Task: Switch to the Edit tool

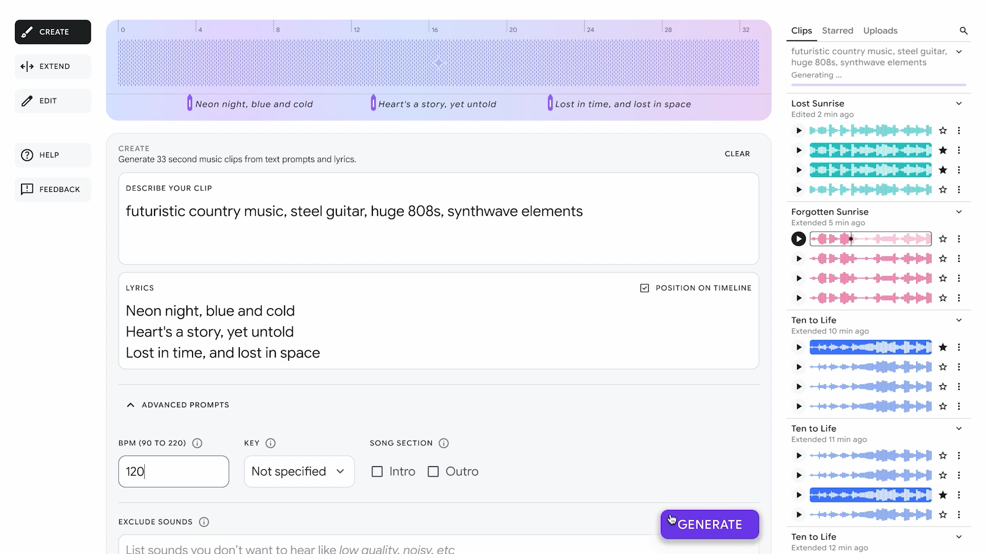Action: coord(52,101)
